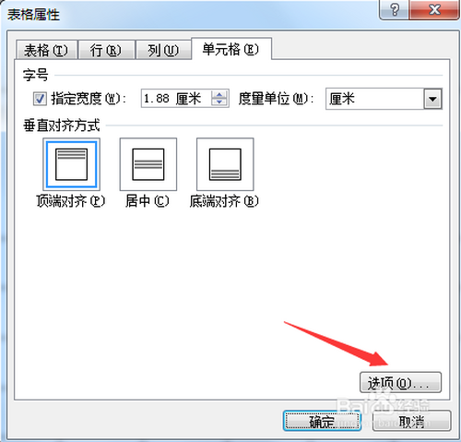This screenshot has height=442, width=461.
Task: Choose the 居中 center vertical alignment icon
Action: pos(148,164)
